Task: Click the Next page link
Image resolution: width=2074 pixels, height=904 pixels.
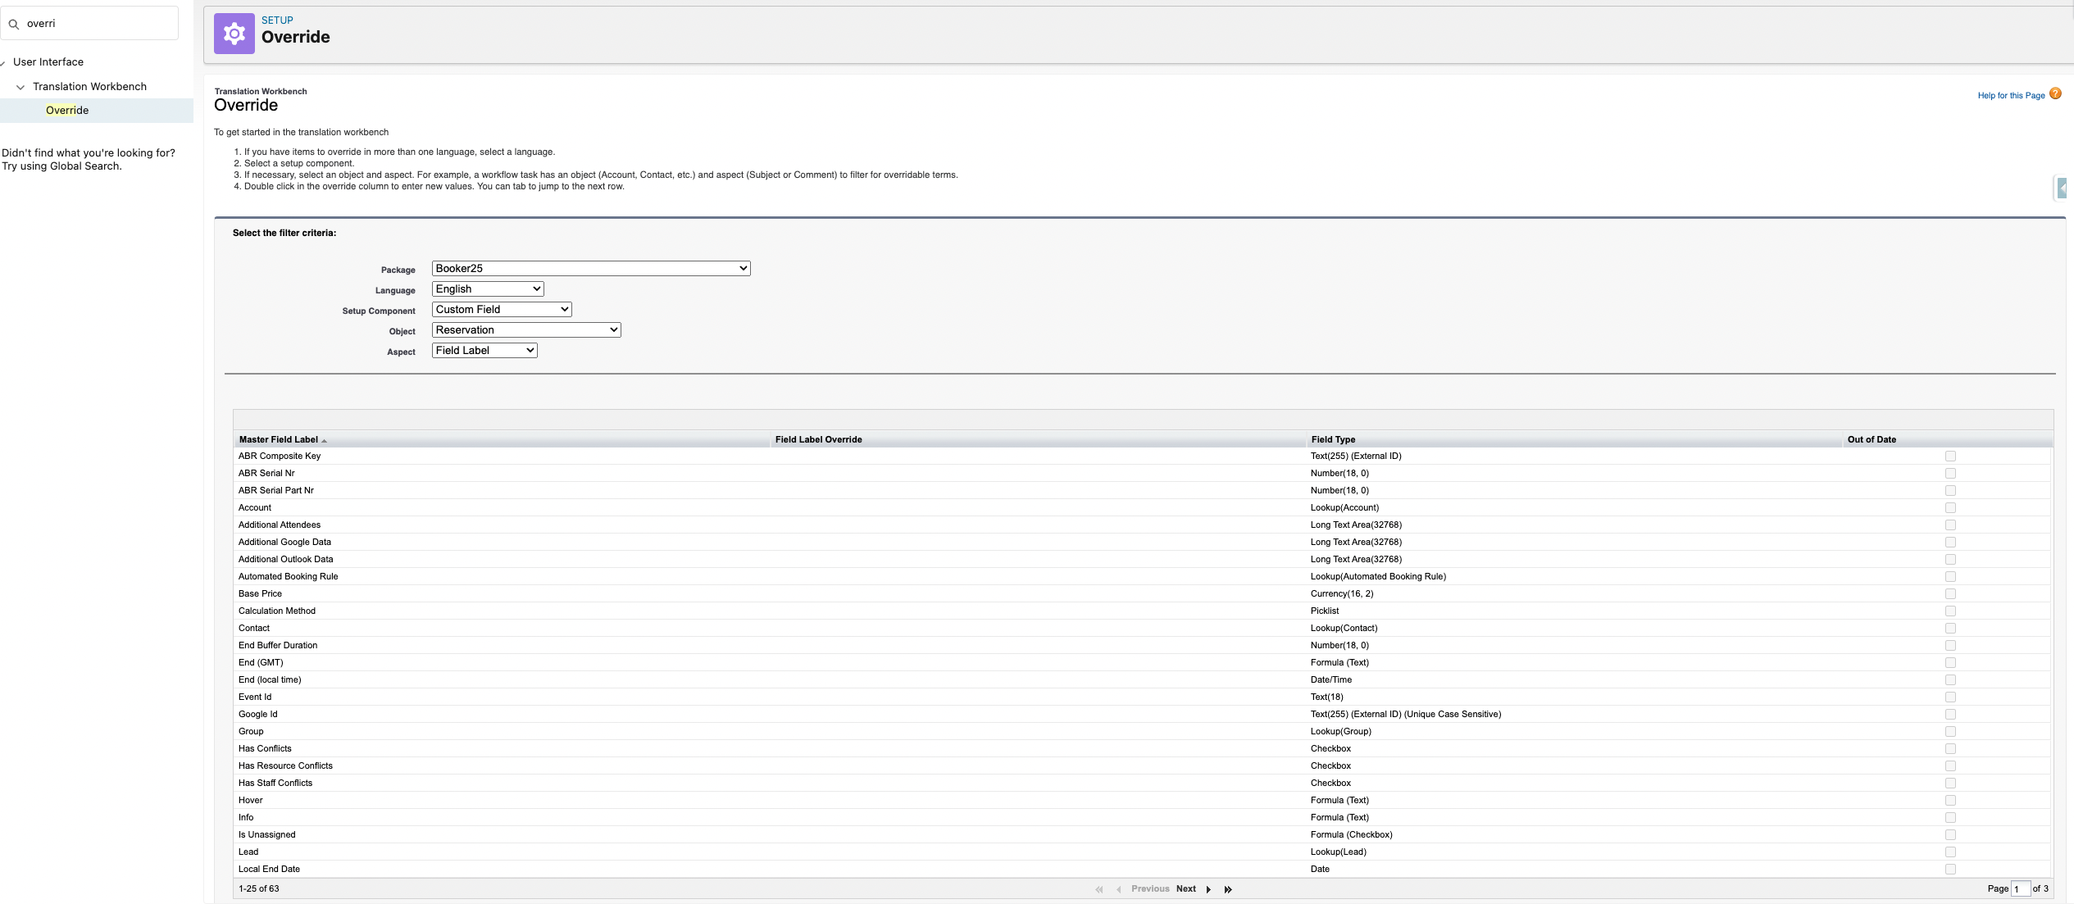Action: [1185, 888]
